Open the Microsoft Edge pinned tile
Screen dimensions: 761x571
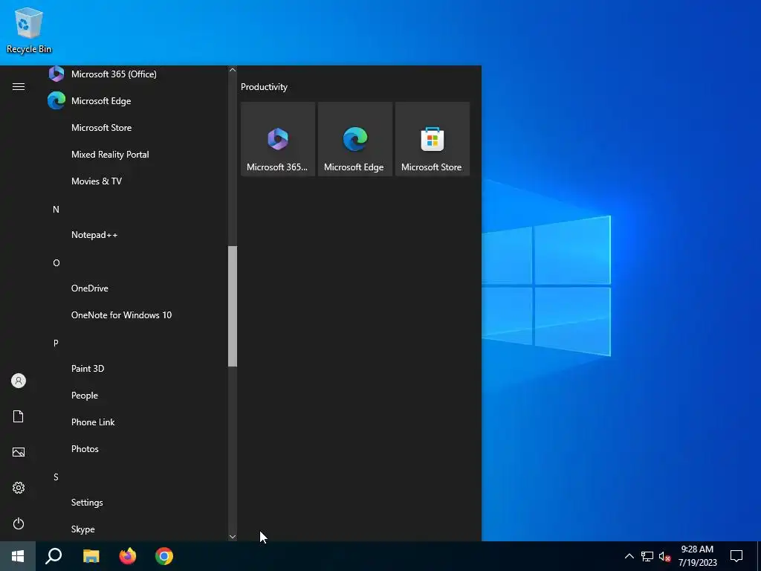click(355, 139)
